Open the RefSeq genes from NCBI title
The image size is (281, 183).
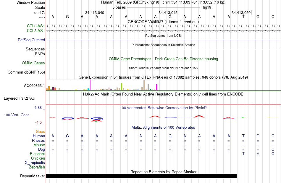pyautogui.click(x=163, y=36)
